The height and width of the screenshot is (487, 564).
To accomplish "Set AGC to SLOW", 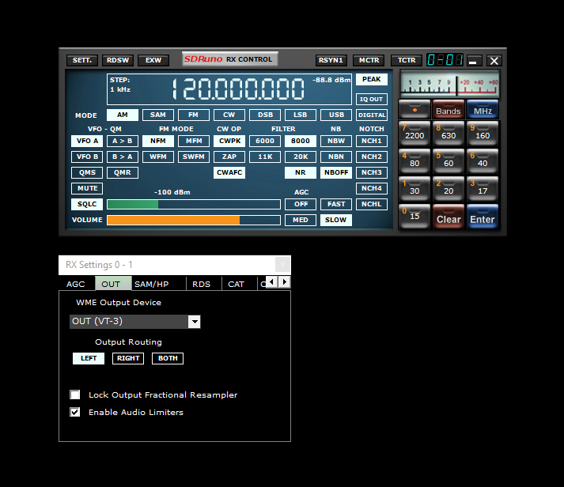I will coord(336,220).
